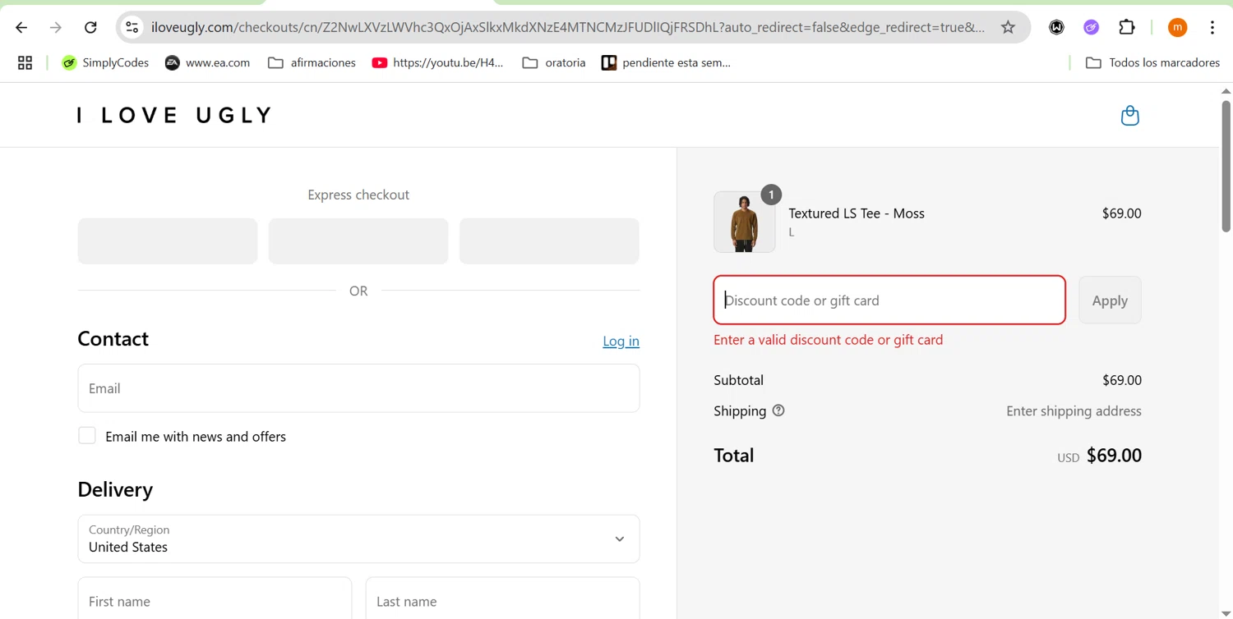Click the third express checkout button
The height and width of the screenshot is (619, 1233).
tap(549, 241)
